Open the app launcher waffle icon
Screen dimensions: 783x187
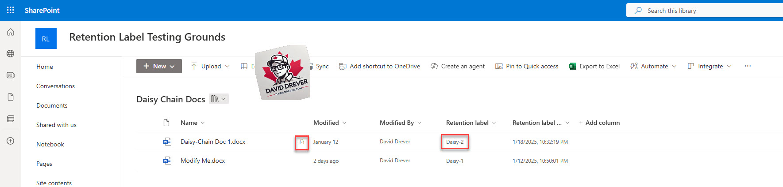11,10
